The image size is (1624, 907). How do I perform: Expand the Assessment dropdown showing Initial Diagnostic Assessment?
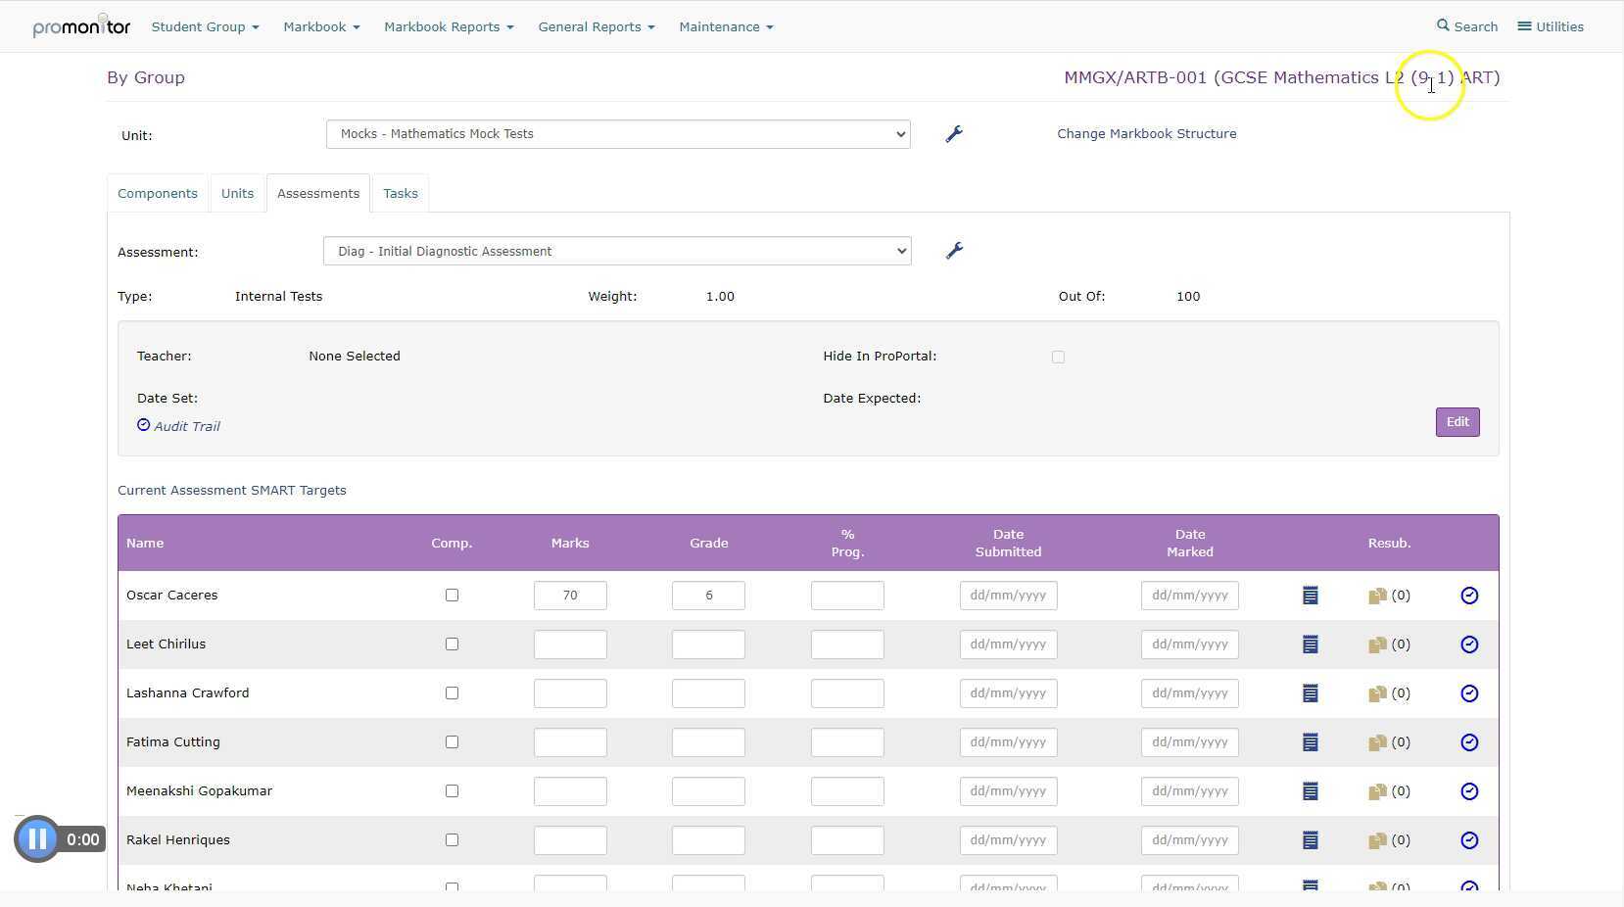click(616, 252)
